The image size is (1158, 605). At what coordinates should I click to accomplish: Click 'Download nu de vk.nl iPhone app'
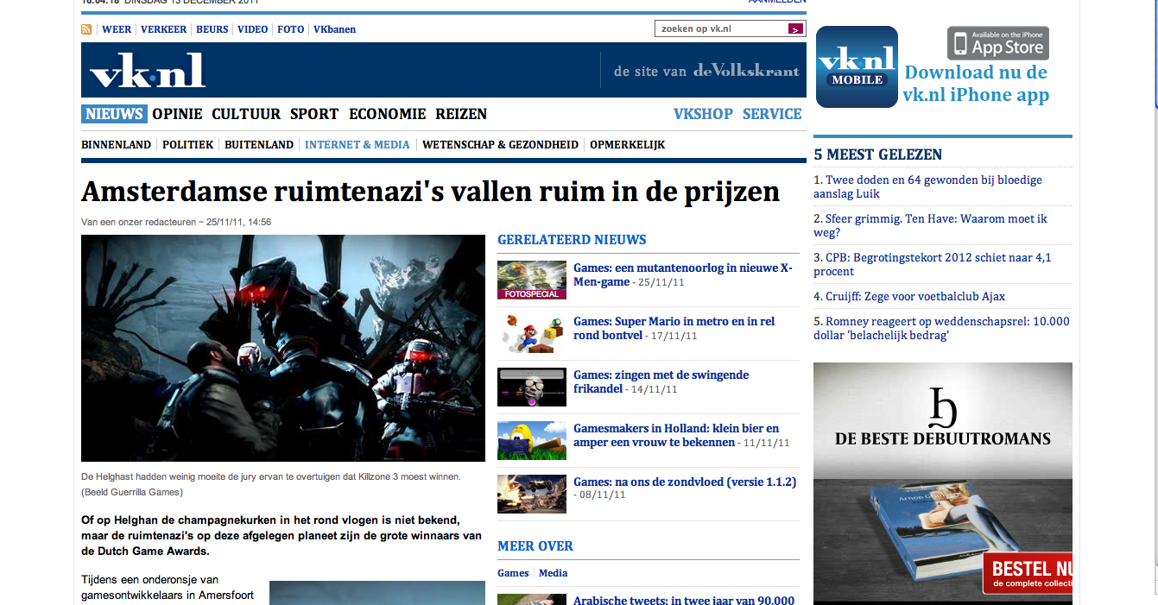(x=976, y=84)
